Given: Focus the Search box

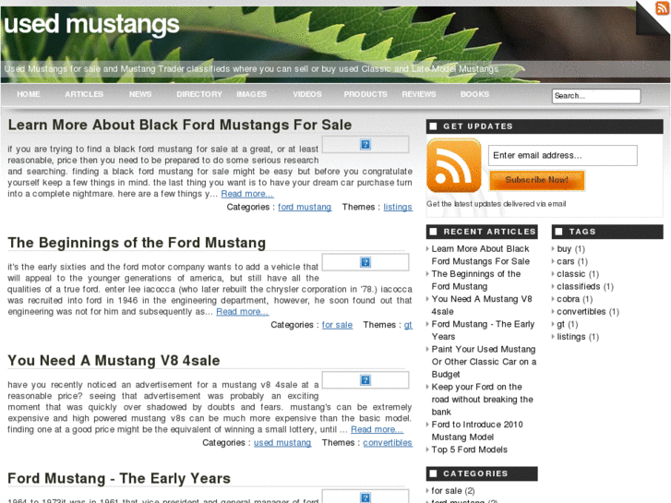Looking at the screenshot, I should [596, 96].
